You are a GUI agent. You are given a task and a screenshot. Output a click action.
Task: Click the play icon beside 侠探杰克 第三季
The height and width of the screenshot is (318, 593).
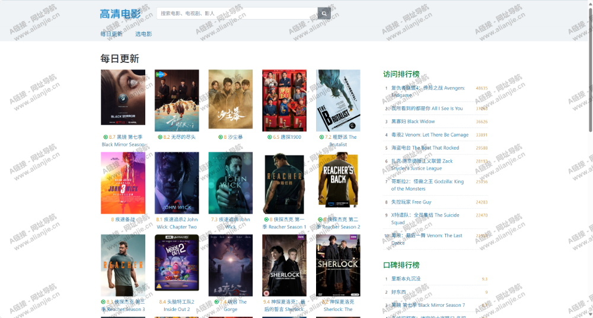(103, 302)
